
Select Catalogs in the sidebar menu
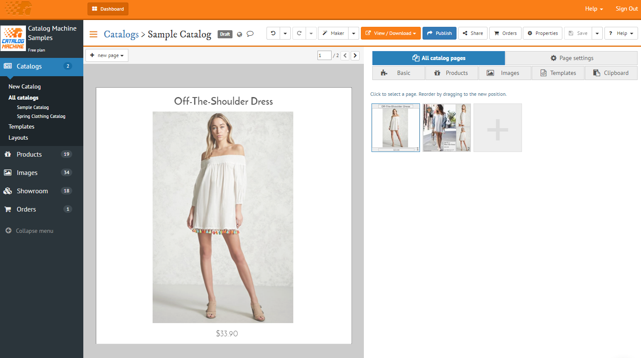click(x=42, y=66)
